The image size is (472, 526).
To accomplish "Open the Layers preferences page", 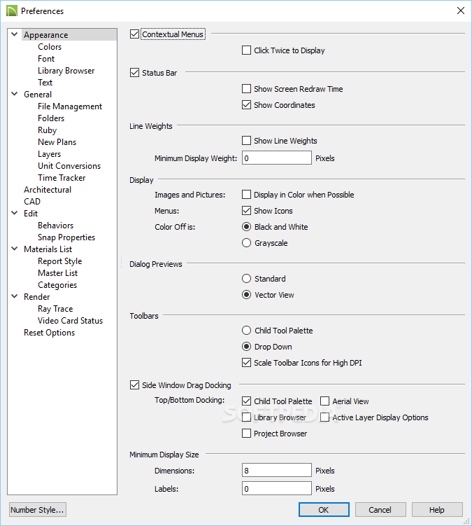I will [49, 154].
